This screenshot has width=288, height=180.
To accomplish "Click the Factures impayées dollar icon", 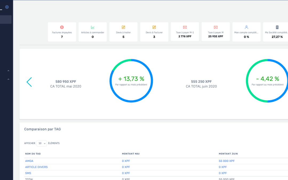I will (x=62, y=27).
